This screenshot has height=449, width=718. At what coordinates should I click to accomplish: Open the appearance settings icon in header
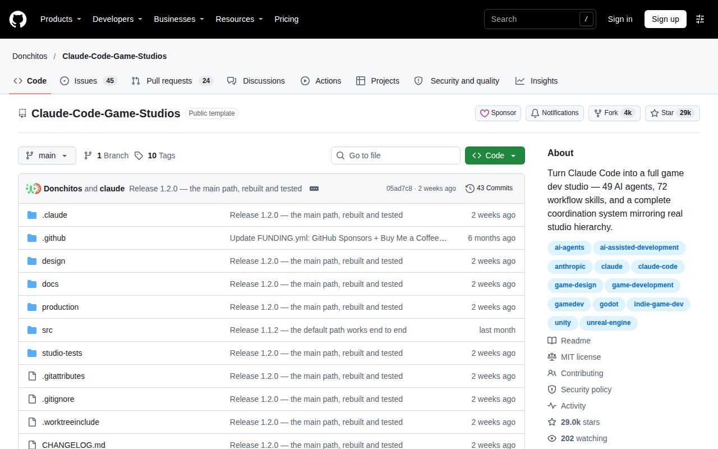point(700,19)
